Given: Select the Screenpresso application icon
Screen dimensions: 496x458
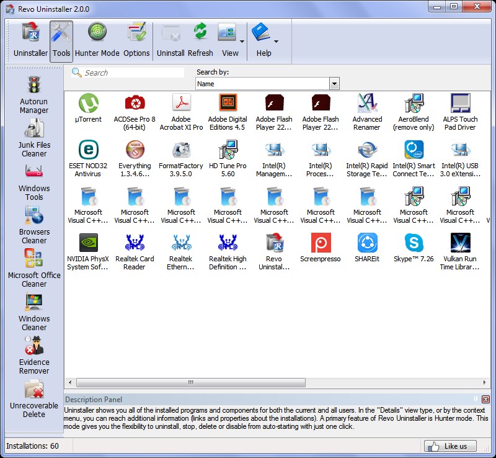Looking at the screenshot, I should (x=321, y=248).
